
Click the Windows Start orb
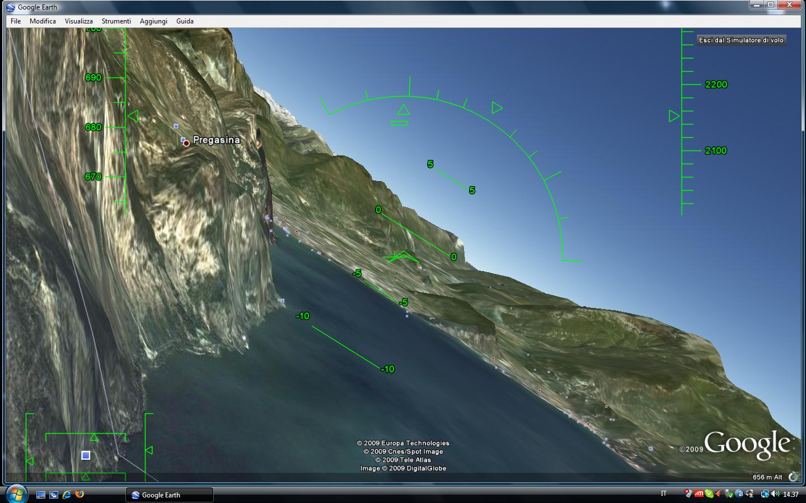tap(16, 494)
